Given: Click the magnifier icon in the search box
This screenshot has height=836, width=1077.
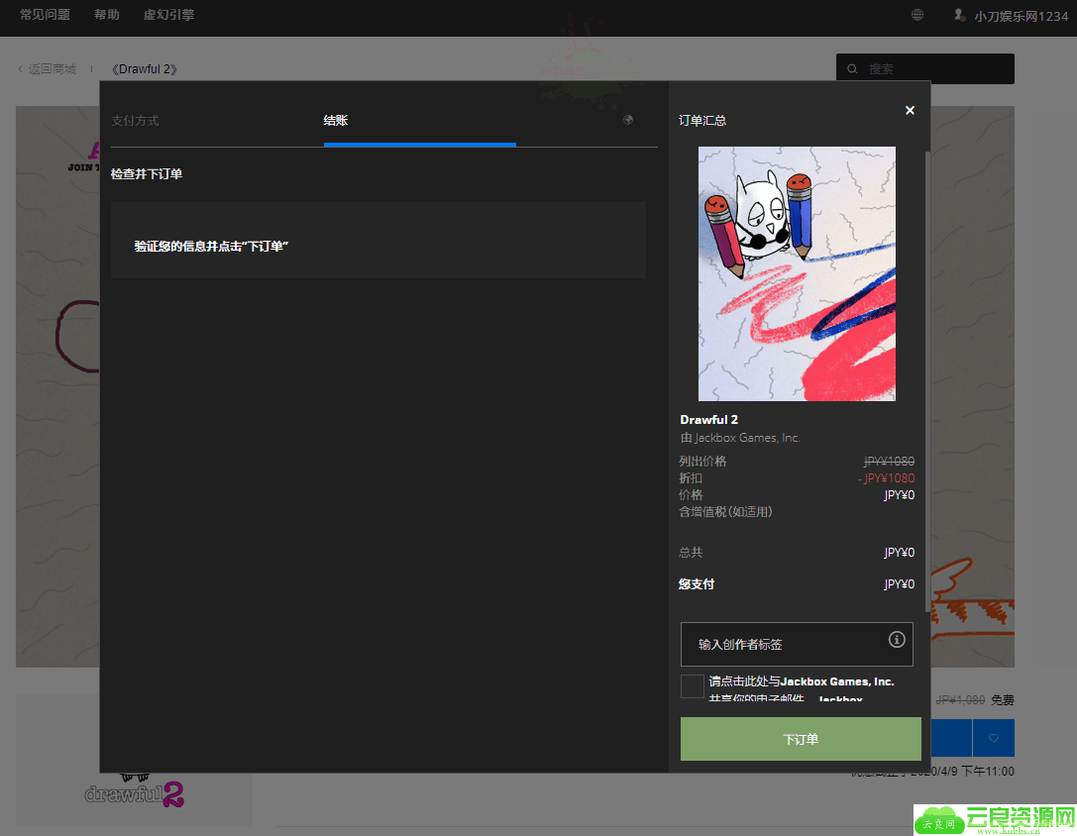Looking at the screenshot, I should coord(852,69).
